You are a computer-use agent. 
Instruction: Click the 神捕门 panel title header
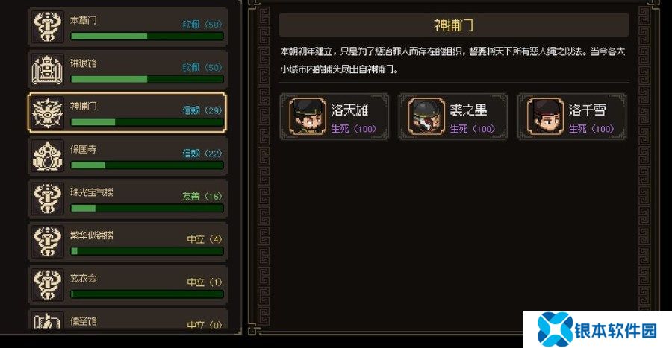coord(454,25)
